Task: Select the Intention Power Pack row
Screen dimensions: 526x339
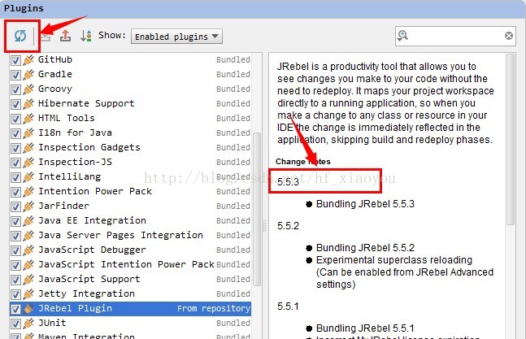Action: 131,192
